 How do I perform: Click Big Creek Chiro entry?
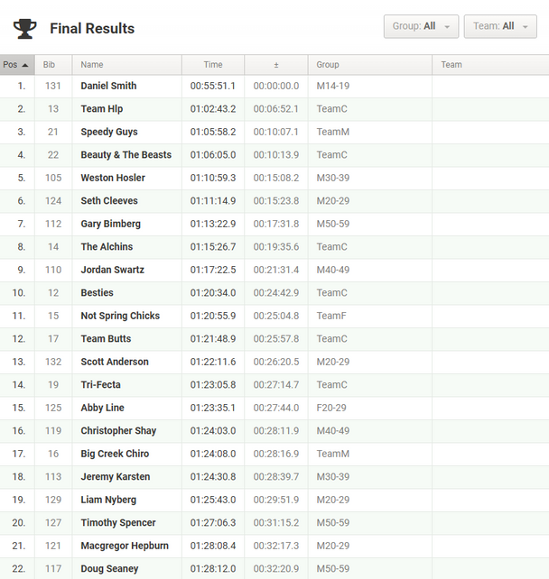(115, 454)
